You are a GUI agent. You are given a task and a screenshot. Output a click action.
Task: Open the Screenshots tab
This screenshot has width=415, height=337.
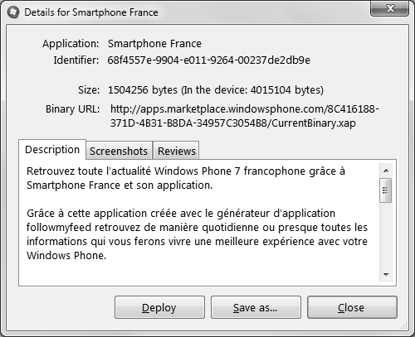(119, 151)
